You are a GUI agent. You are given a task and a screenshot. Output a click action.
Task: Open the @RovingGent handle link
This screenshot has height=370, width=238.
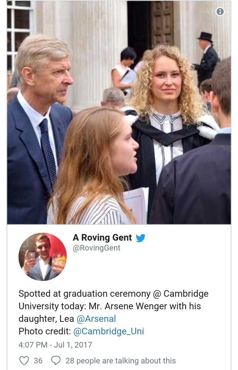[x=96, y=248]
